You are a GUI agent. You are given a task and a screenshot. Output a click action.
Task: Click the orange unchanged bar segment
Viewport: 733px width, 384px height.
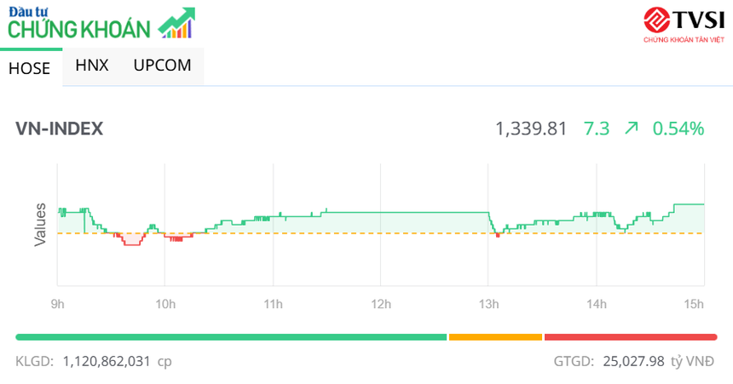point(495,337)
